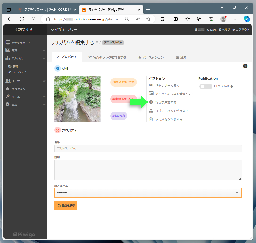Open in gallery via eye icon
Viewport: 256px width, 243px height.
tap(151, 85)
